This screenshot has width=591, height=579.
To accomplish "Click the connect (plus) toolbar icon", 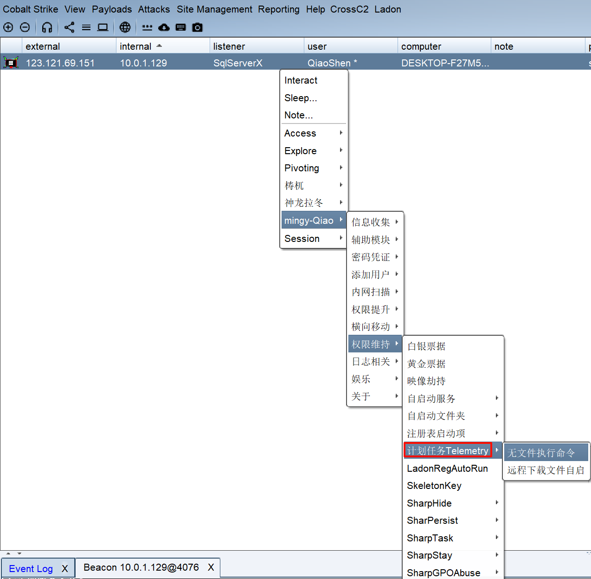I will pyautogui.click(x=8, y=27).
